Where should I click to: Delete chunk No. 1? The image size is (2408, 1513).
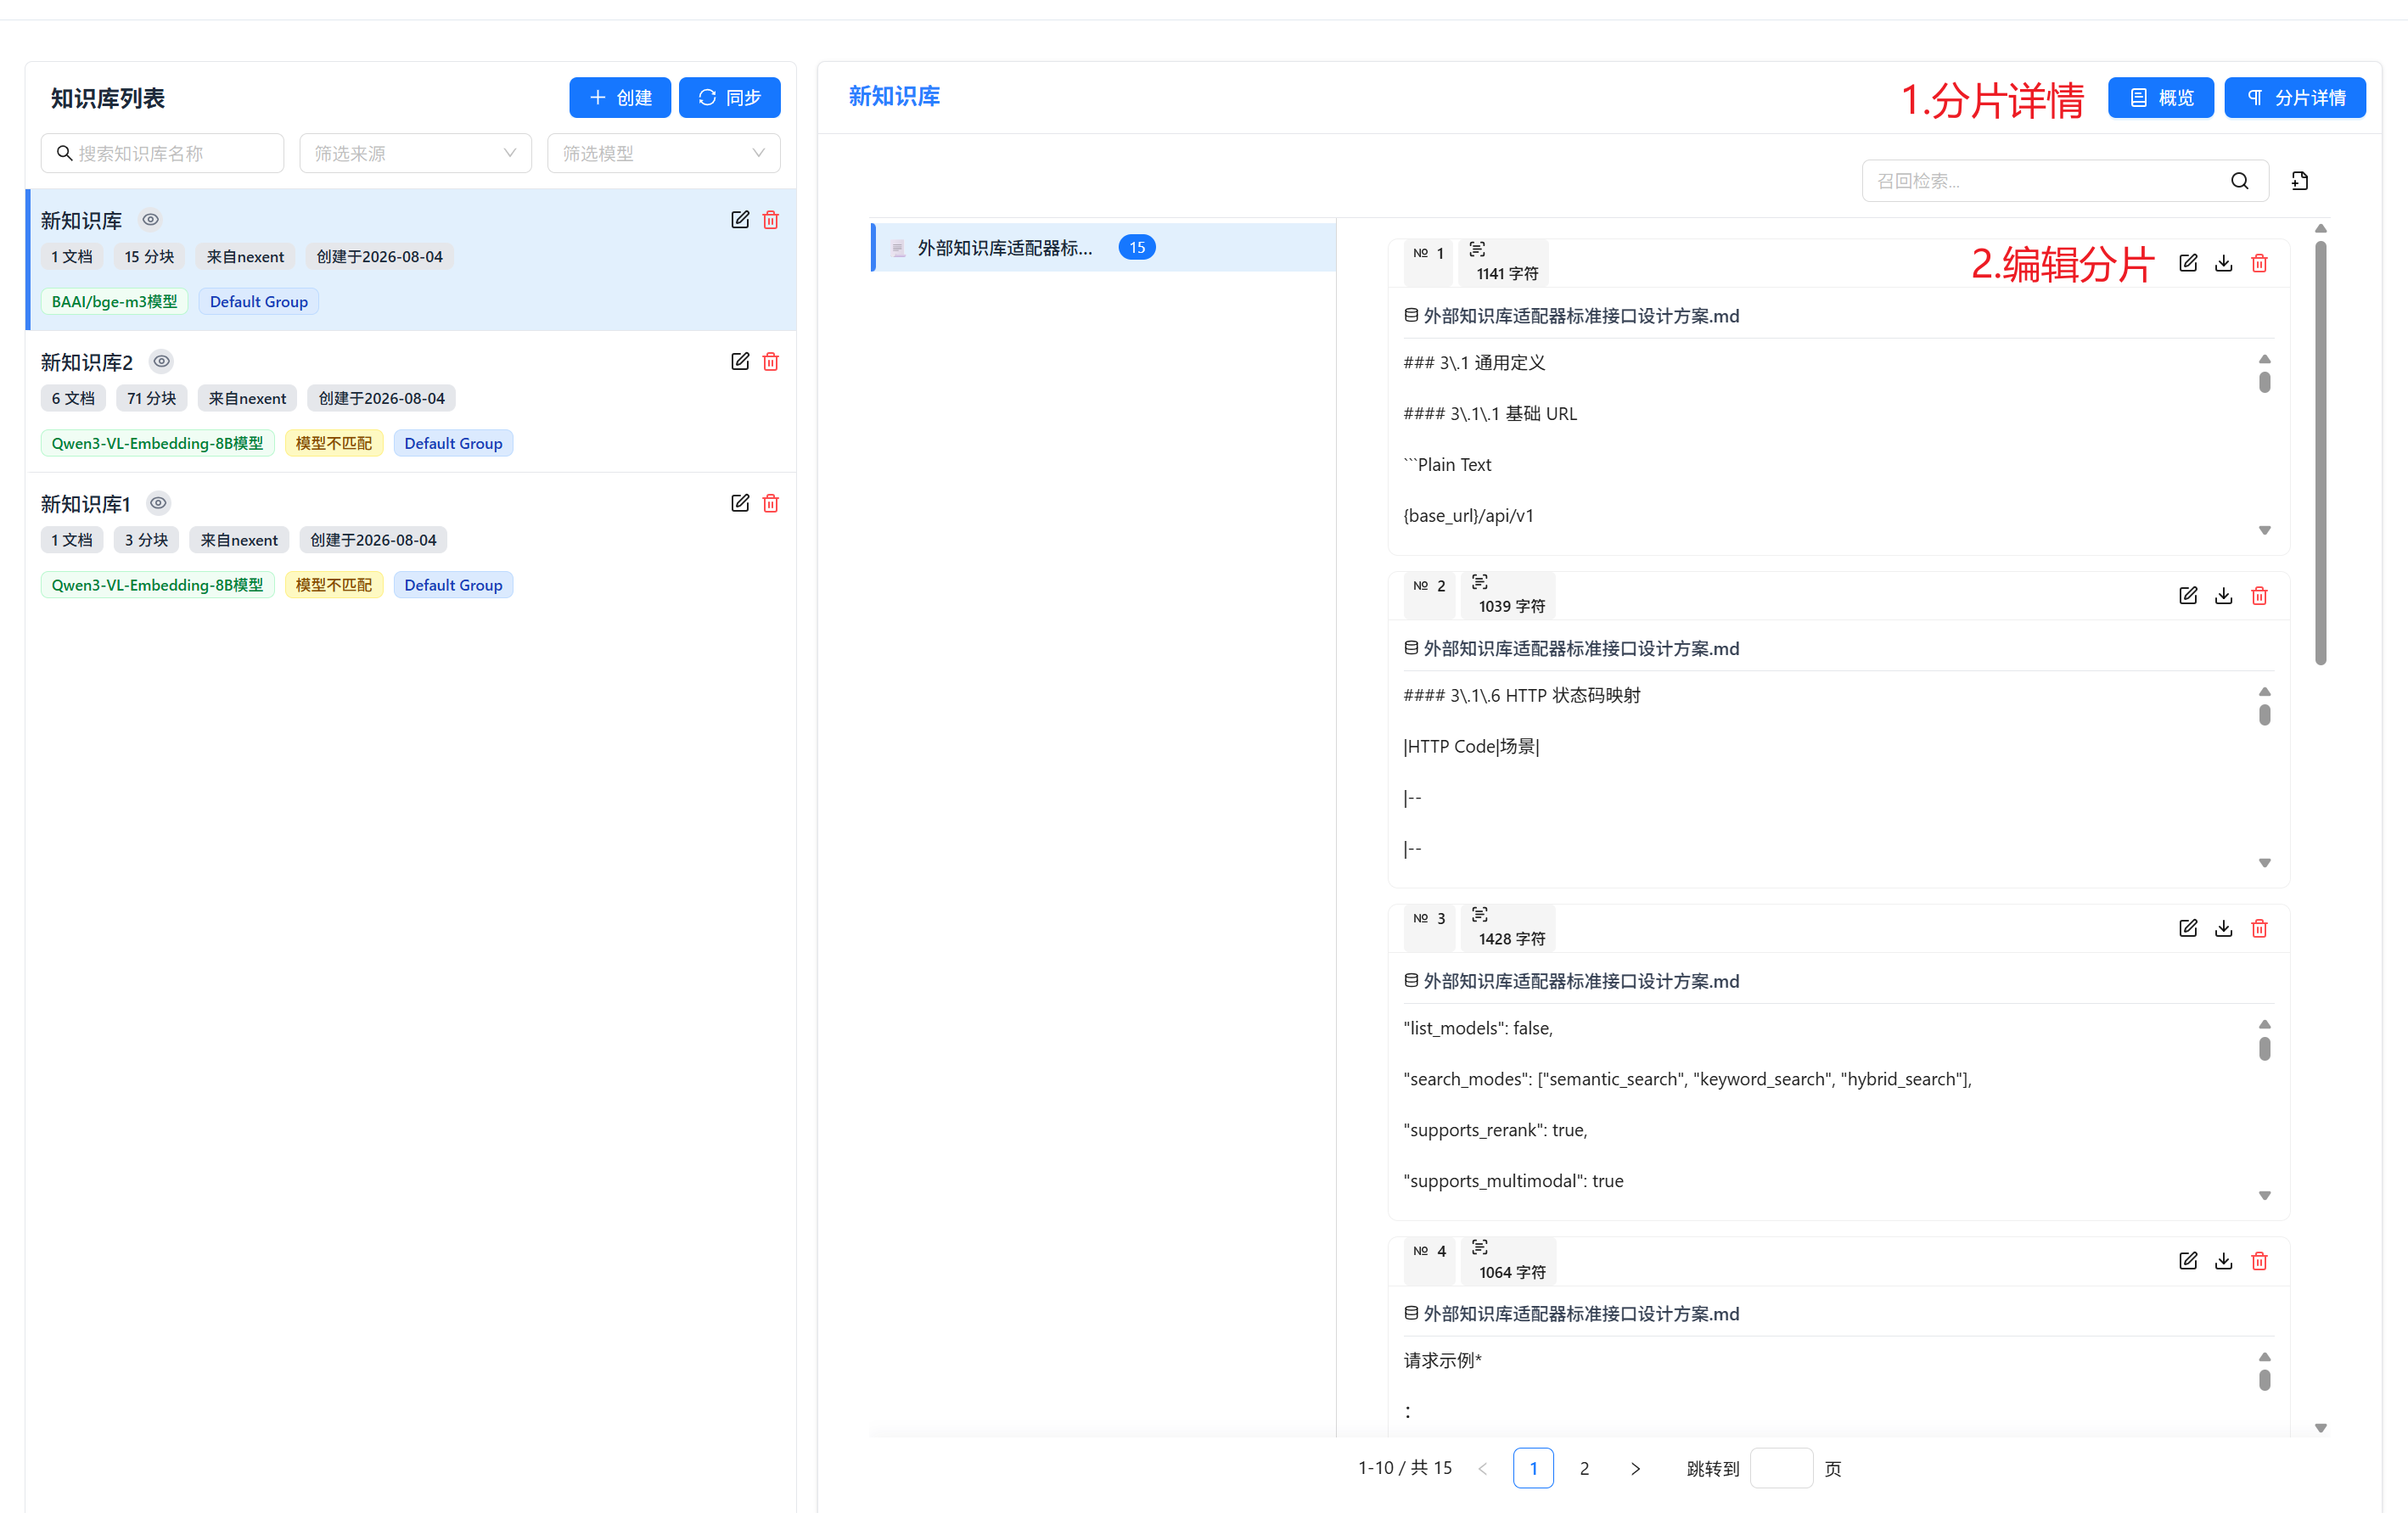pos(2259,263)
